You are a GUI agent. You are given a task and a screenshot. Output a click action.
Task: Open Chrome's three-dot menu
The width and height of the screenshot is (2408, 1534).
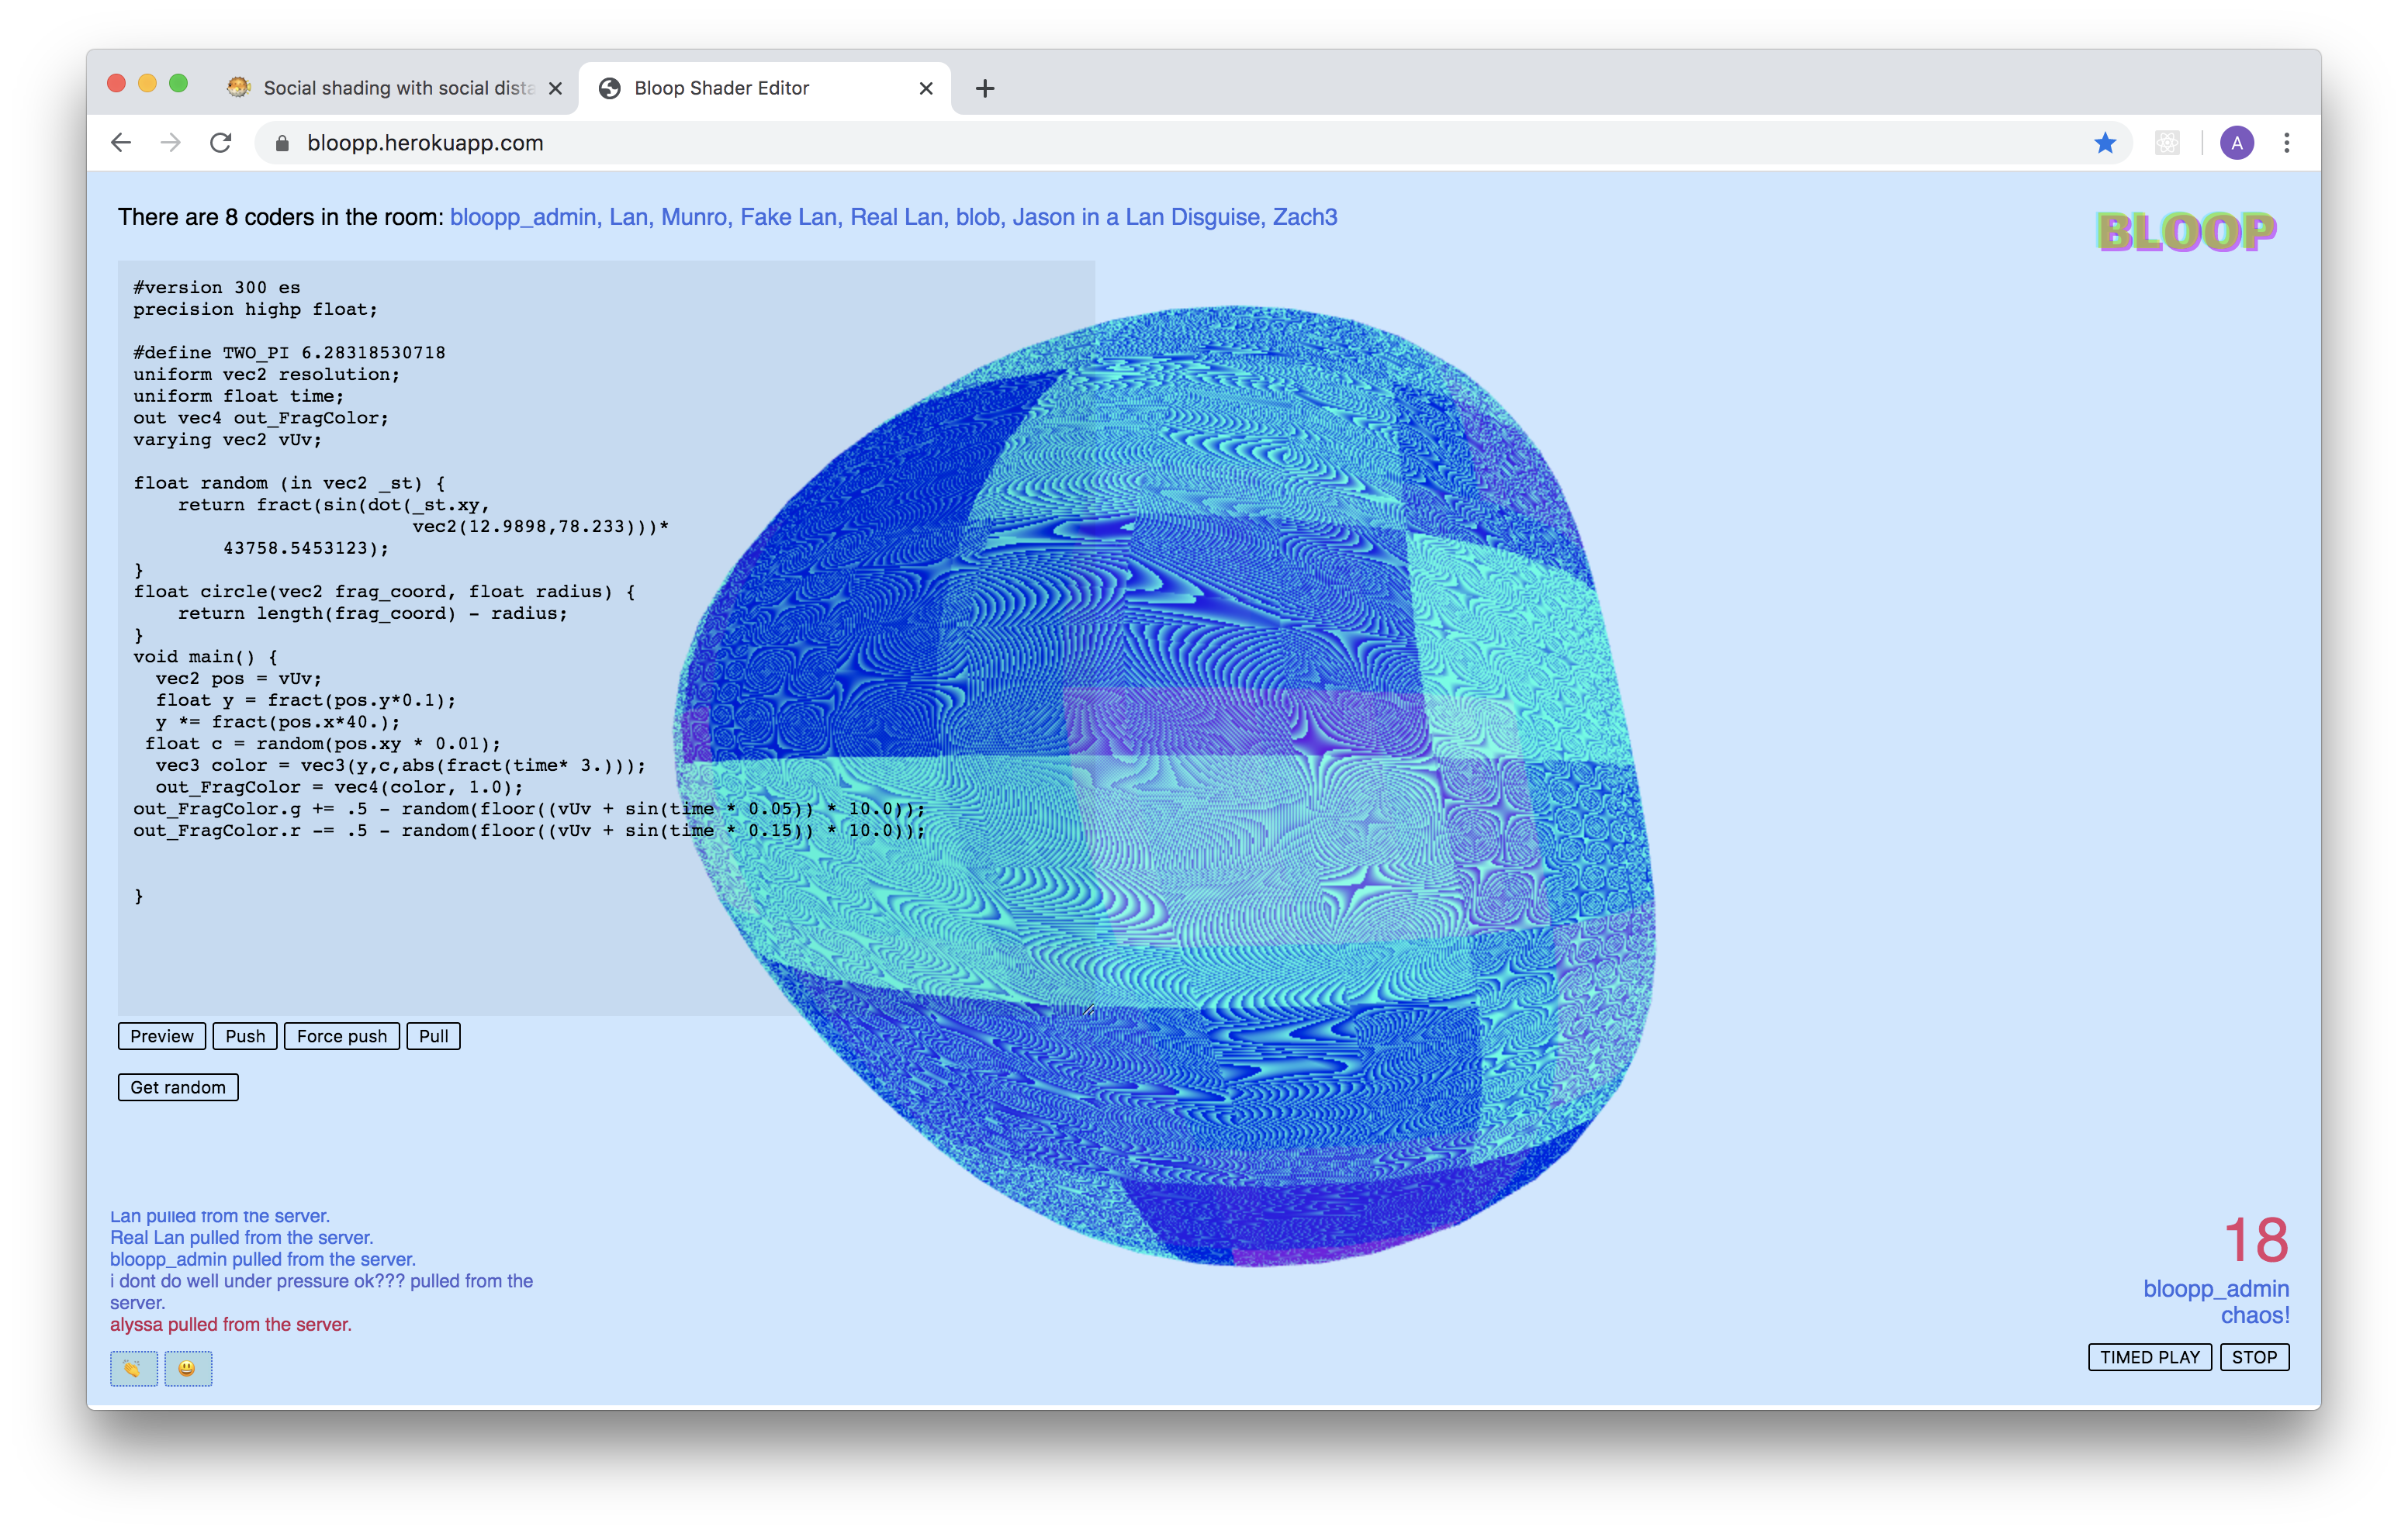pos(2286,143)
